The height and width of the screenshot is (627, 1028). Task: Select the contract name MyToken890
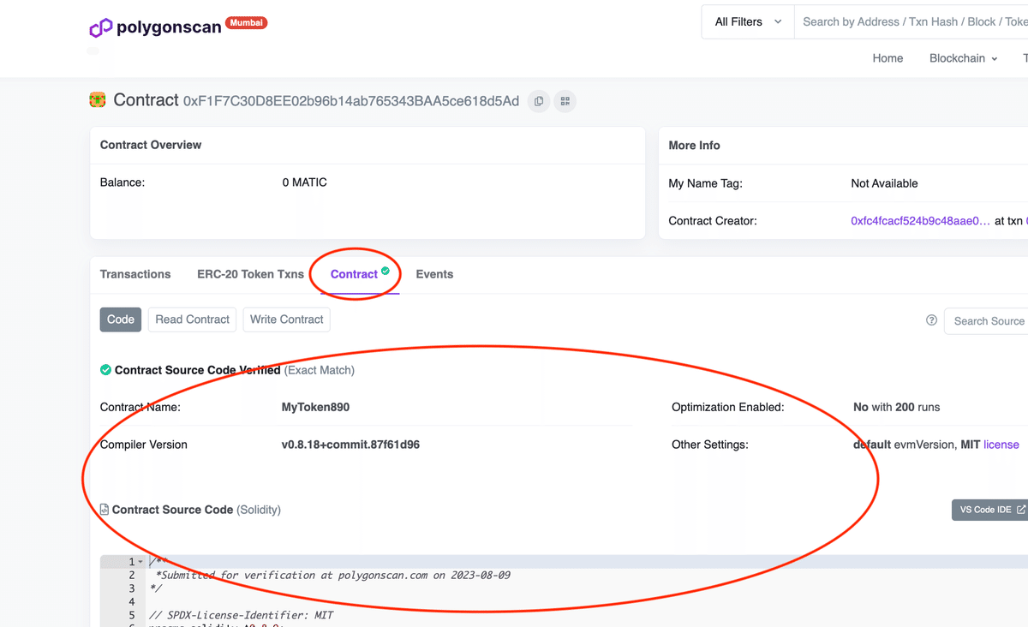point(315,407)
